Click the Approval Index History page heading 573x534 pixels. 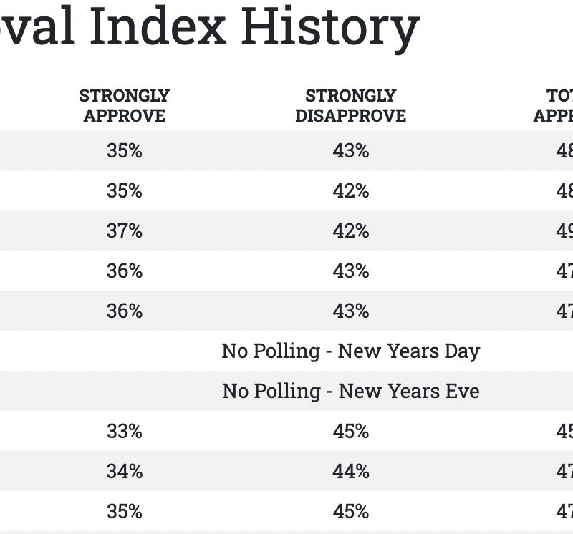(208, 25)
